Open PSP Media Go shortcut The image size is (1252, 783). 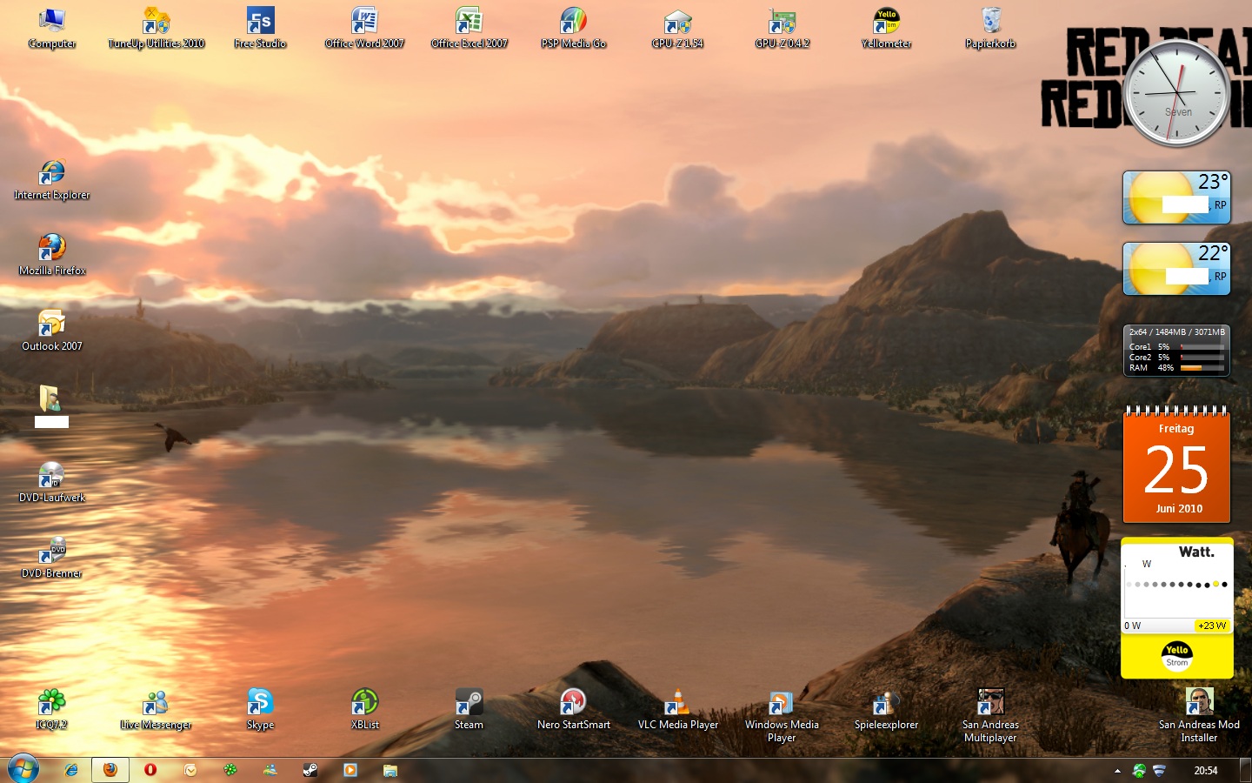(573, 28)
